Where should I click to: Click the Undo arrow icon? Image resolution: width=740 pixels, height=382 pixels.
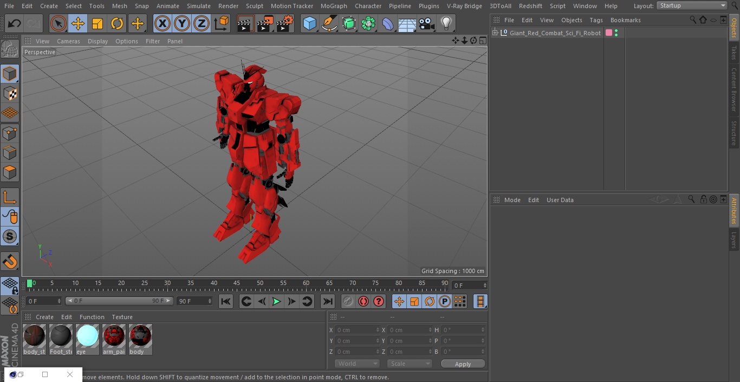(15, 23)
